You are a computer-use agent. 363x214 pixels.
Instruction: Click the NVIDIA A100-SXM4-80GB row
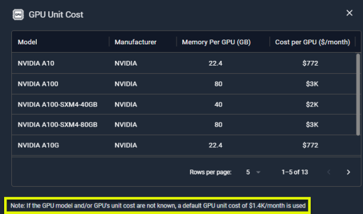(x=184, y=125)
